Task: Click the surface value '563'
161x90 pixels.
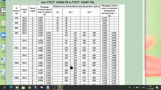Action: click(x=75, y=83)
